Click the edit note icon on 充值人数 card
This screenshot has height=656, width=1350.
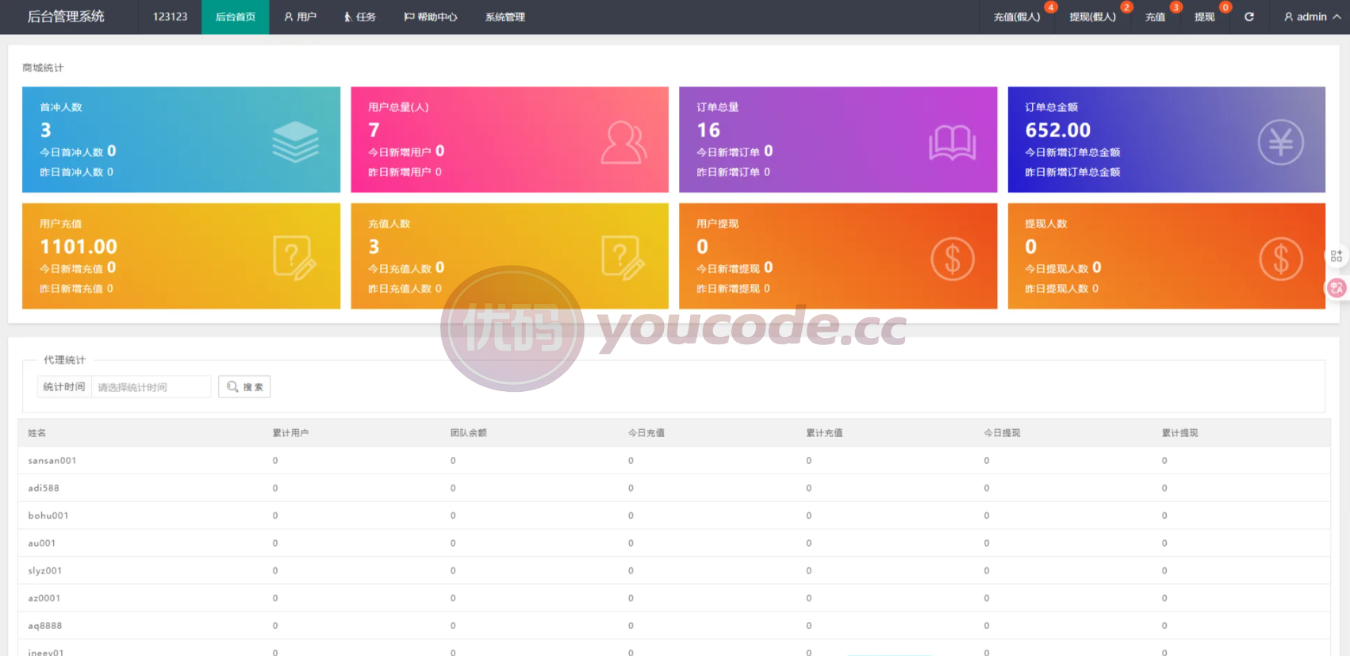click(x=623, y=258)
